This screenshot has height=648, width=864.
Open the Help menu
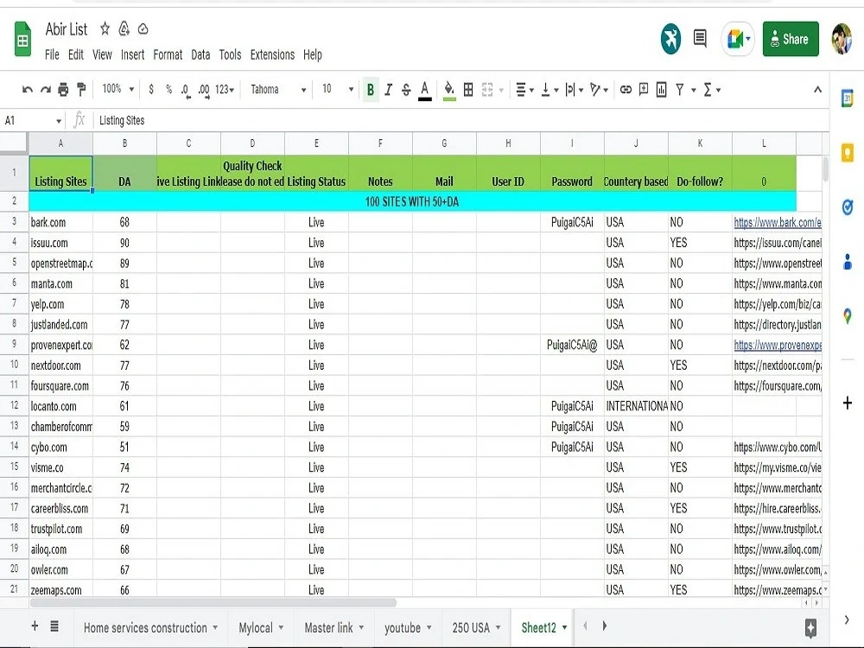(313, 54)
